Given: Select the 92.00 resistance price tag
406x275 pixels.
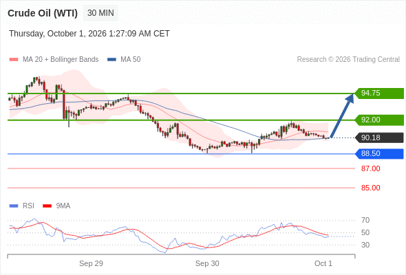Looking at the screenshot, I should coord(378,120).
